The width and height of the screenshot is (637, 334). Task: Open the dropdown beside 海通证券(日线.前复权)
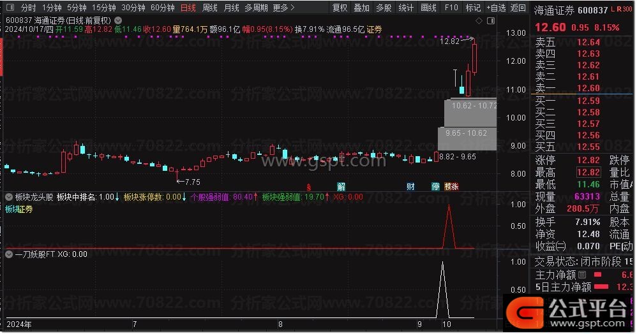pyautogui.click(x=118, y=20)
